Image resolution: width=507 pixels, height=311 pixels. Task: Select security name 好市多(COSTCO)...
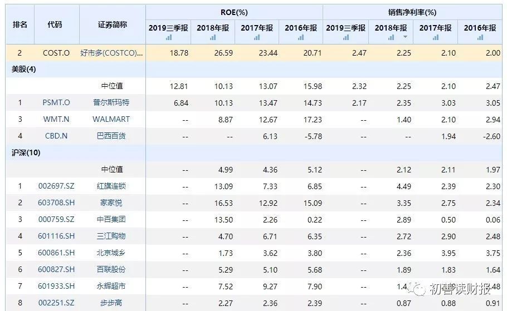pyautogui.click(x=111, y=53)
